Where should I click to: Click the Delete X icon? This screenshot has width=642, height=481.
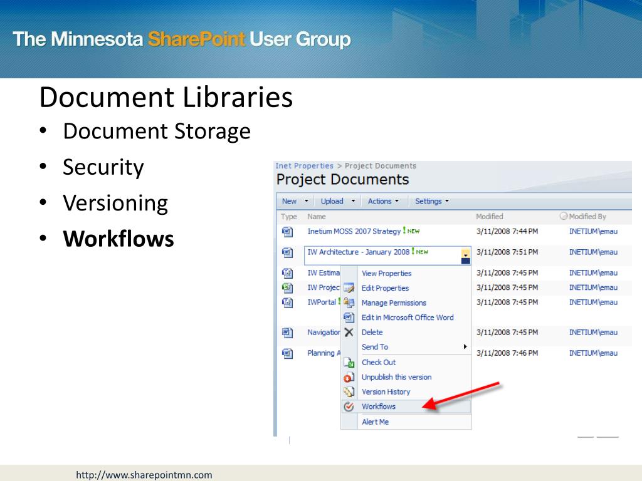[349, 332]
